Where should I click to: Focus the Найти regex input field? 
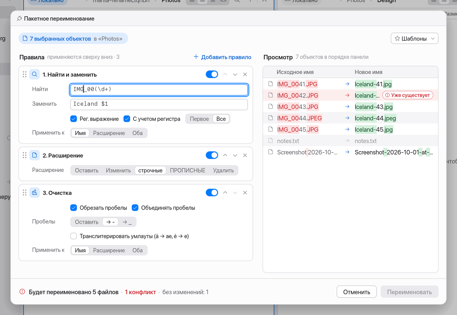coord(159,89)
